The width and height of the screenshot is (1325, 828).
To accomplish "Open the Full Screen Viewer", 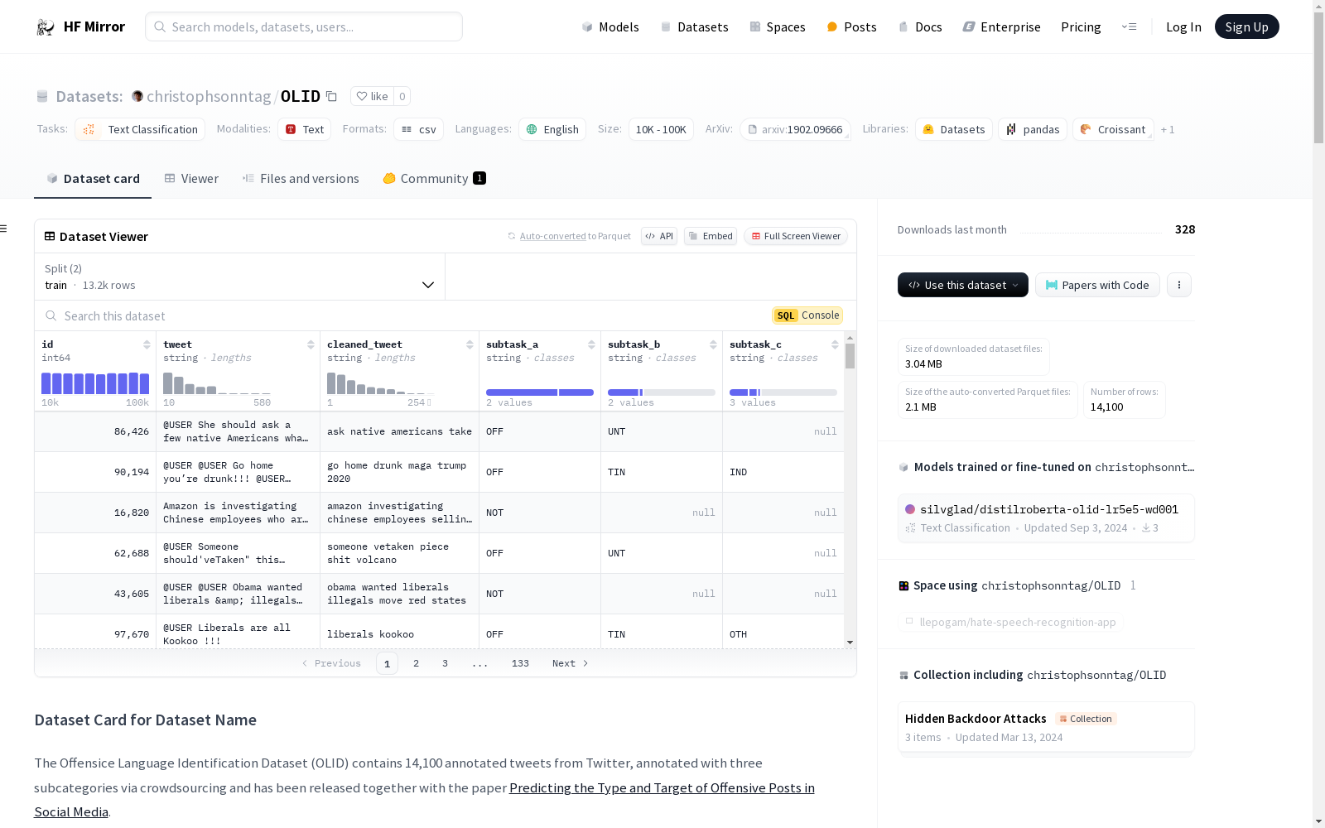I will pyautogui.click(x=796, y=236).
